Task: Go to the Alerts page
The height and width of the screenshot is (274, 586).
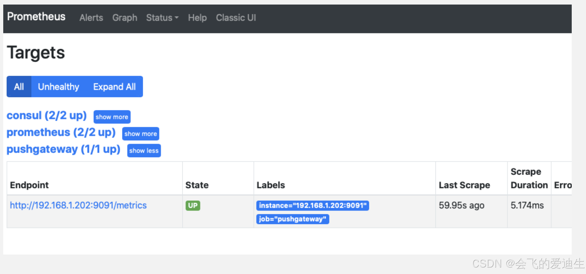Action: pyautogui.click(x=91, y=18)
